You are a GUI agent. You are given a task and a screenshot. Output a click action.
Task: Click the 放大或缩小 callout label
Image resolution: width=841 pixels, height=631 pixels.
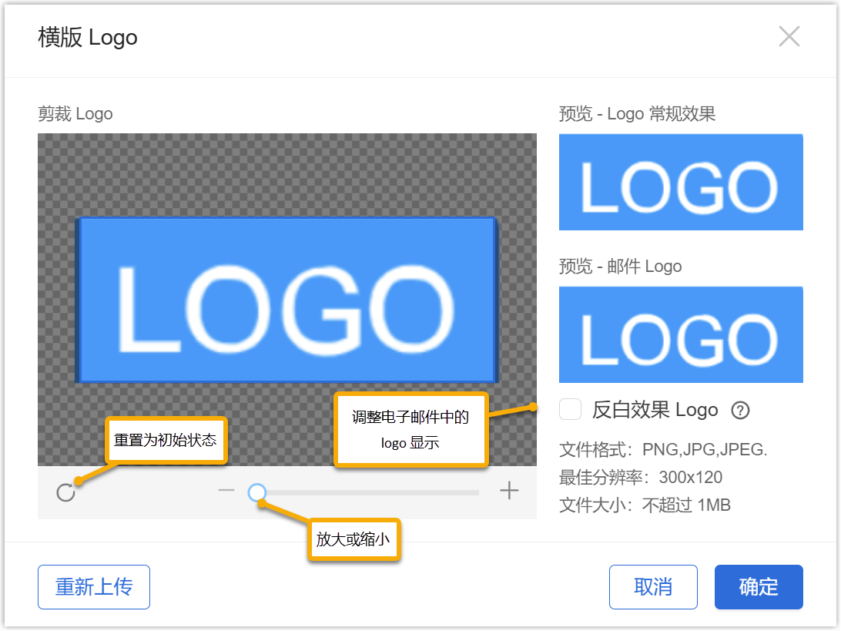click(x=353, y=539)
